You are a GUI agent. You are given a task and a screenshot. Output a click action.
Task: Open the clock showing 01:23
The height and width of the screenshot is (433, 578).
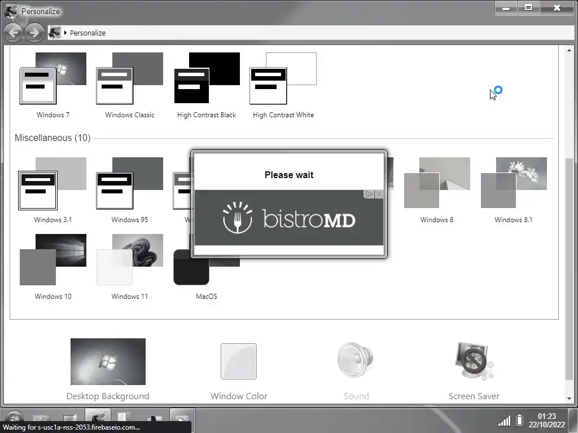coord(546,420)
